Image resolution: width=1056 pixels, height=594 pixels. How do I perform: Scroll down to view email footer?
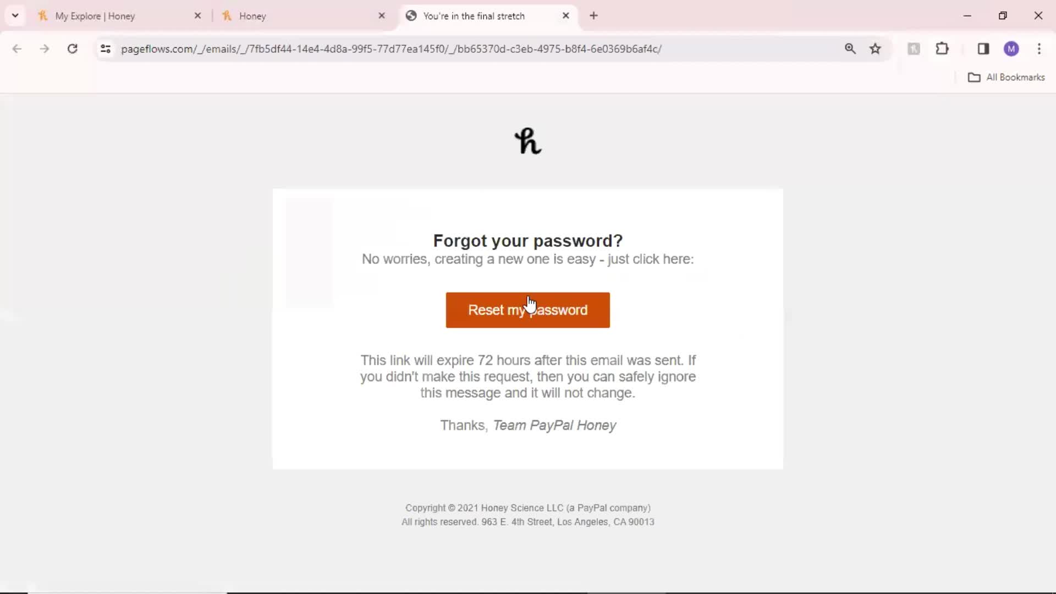[x=528, y=515]
